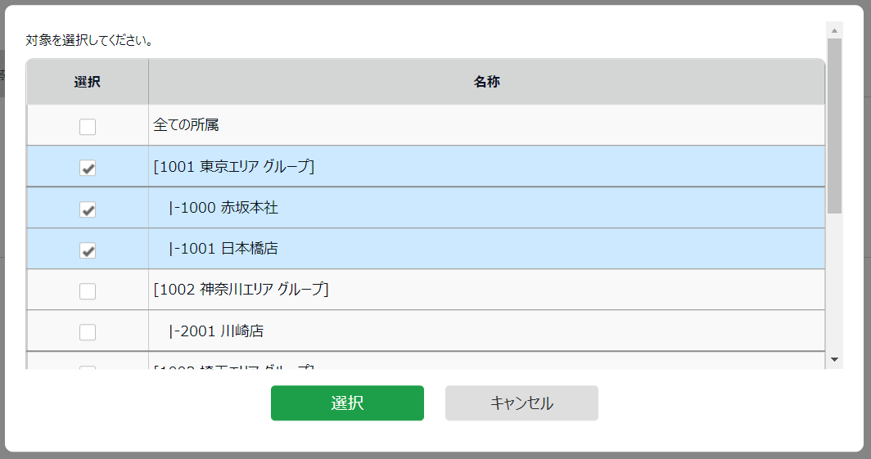
Task: Select the [1002 神奈川エリア グループ] row label
Action: 241,290
